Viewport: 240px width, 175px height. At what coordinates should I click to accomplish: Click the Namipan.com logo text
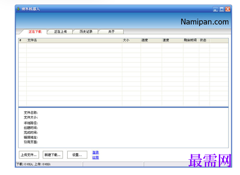(x=205, y=22)
